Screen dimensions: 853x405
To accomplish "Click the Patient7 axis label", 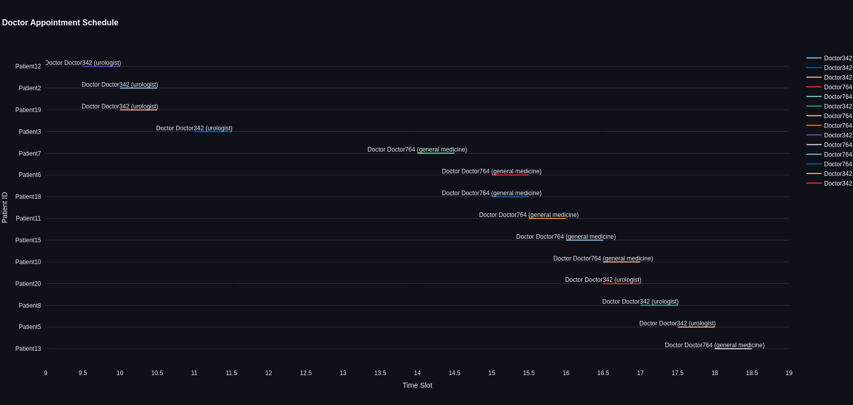I will pyautogui.click(x=30, y=154).
